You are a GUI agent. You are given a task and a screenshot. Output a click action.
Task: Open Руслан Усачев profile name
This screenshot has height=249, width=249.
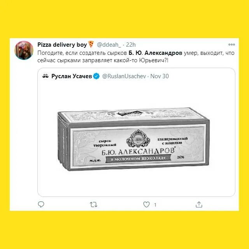coord(72,76)
